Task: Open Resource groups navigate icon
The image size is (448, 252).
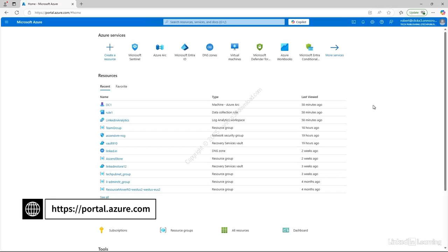Action: (x=163, y=230)
